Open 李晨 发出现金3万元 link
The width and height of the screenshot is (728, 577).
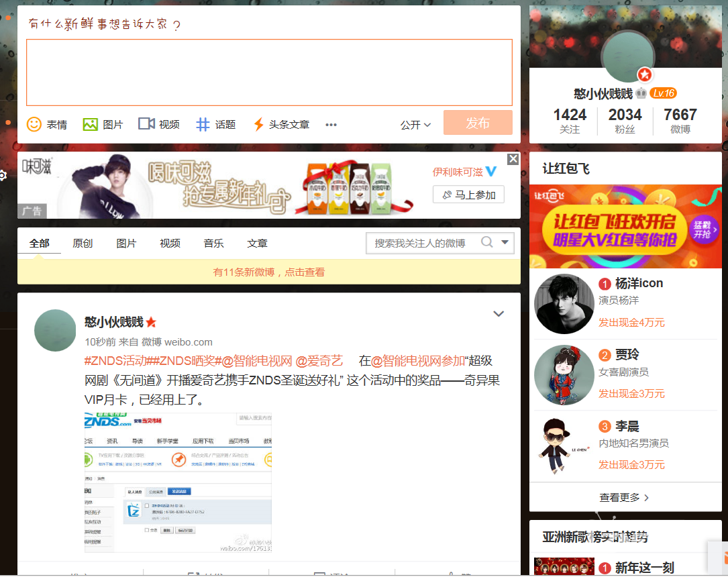tap(631, 465)
